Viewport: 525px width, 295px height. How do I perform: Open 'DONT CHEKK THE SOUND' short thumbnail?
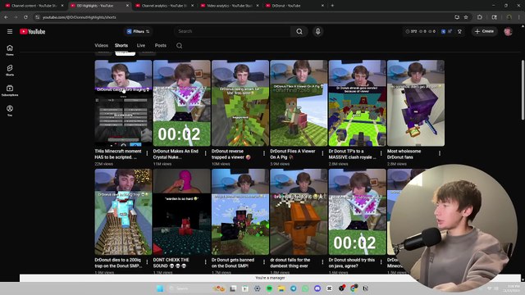click(x=182, y=211)
